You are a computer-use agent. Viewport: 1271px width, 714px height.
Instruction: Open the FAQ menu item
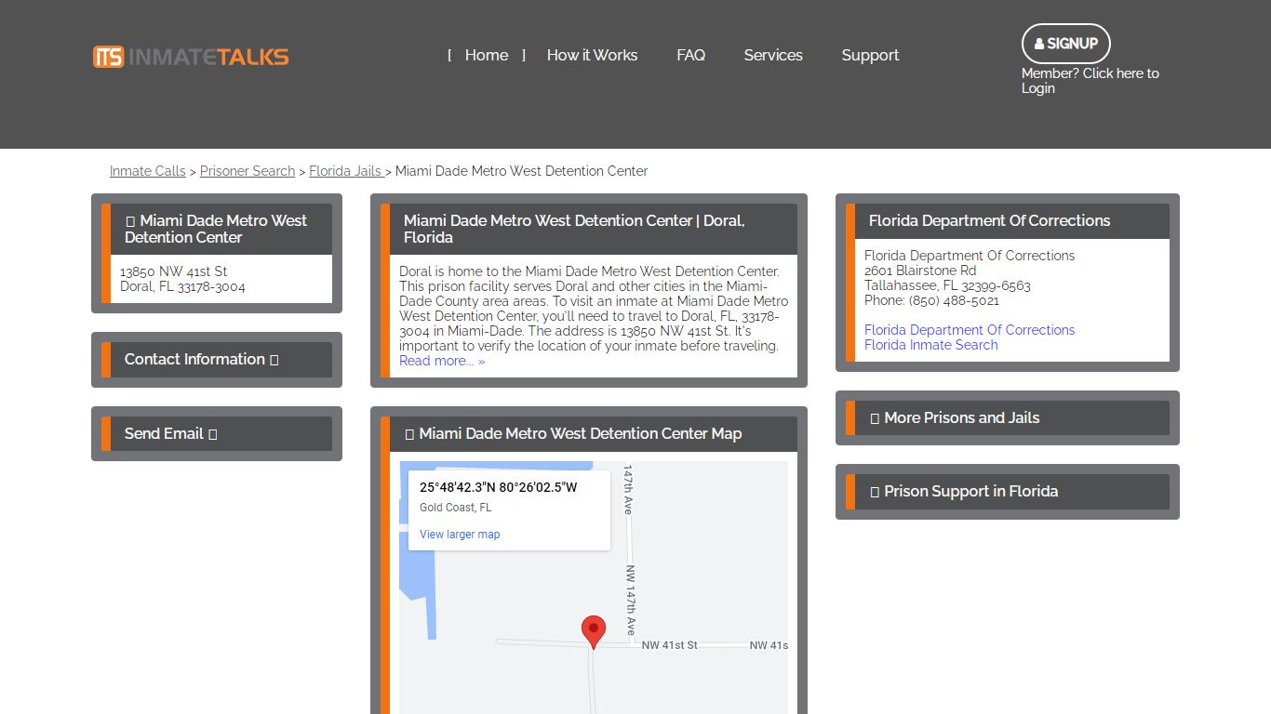pyautogui.click(x=690, y=55)
